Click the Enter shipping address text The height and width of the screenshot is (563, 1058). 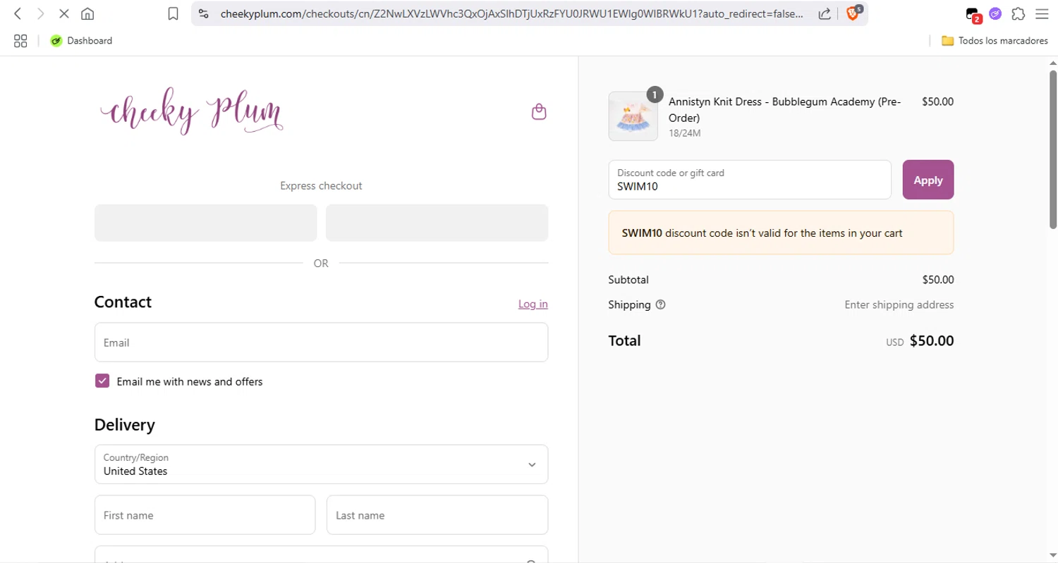tap(899, 304)
